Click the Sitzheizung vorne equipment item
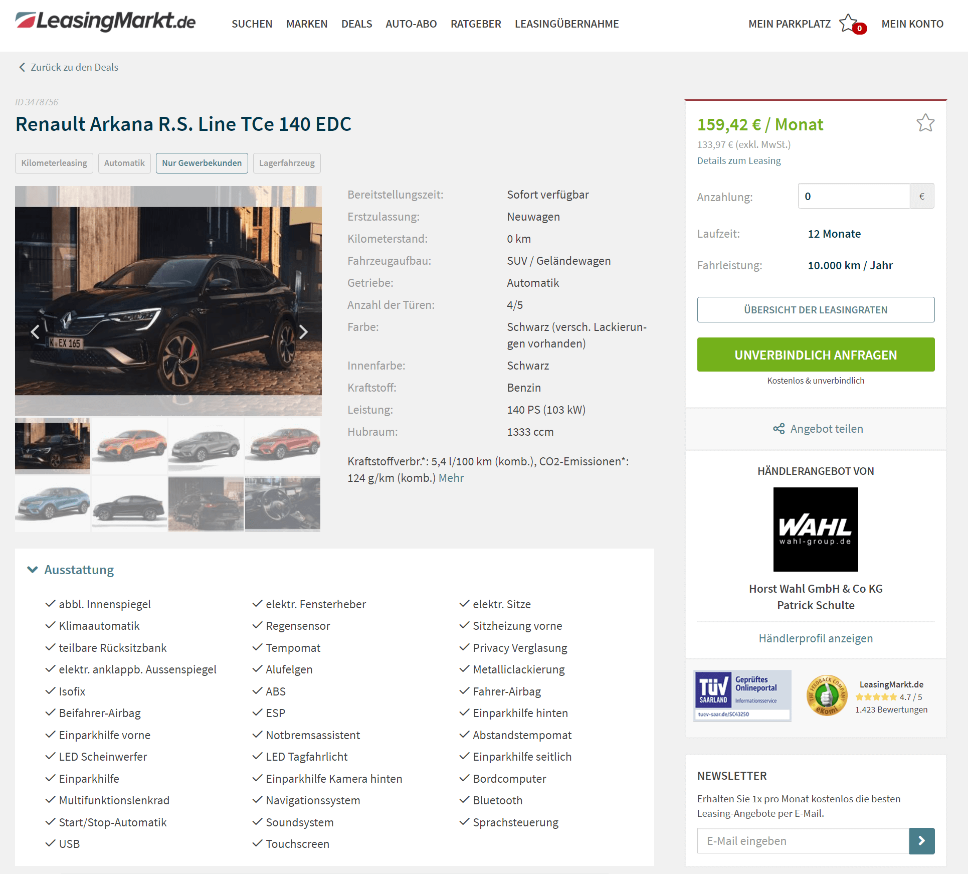Image resolution: width=968 pixels, height=874 pixels. 517,626
